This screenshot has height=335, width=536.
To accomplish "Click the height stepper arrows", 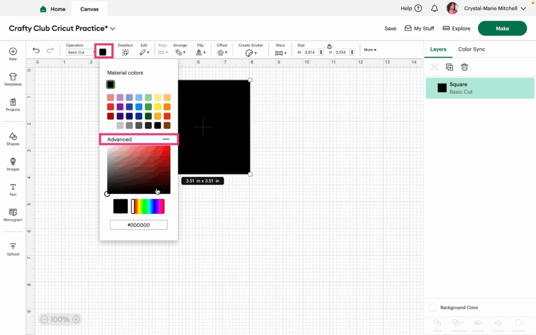I will pos(352,52).
